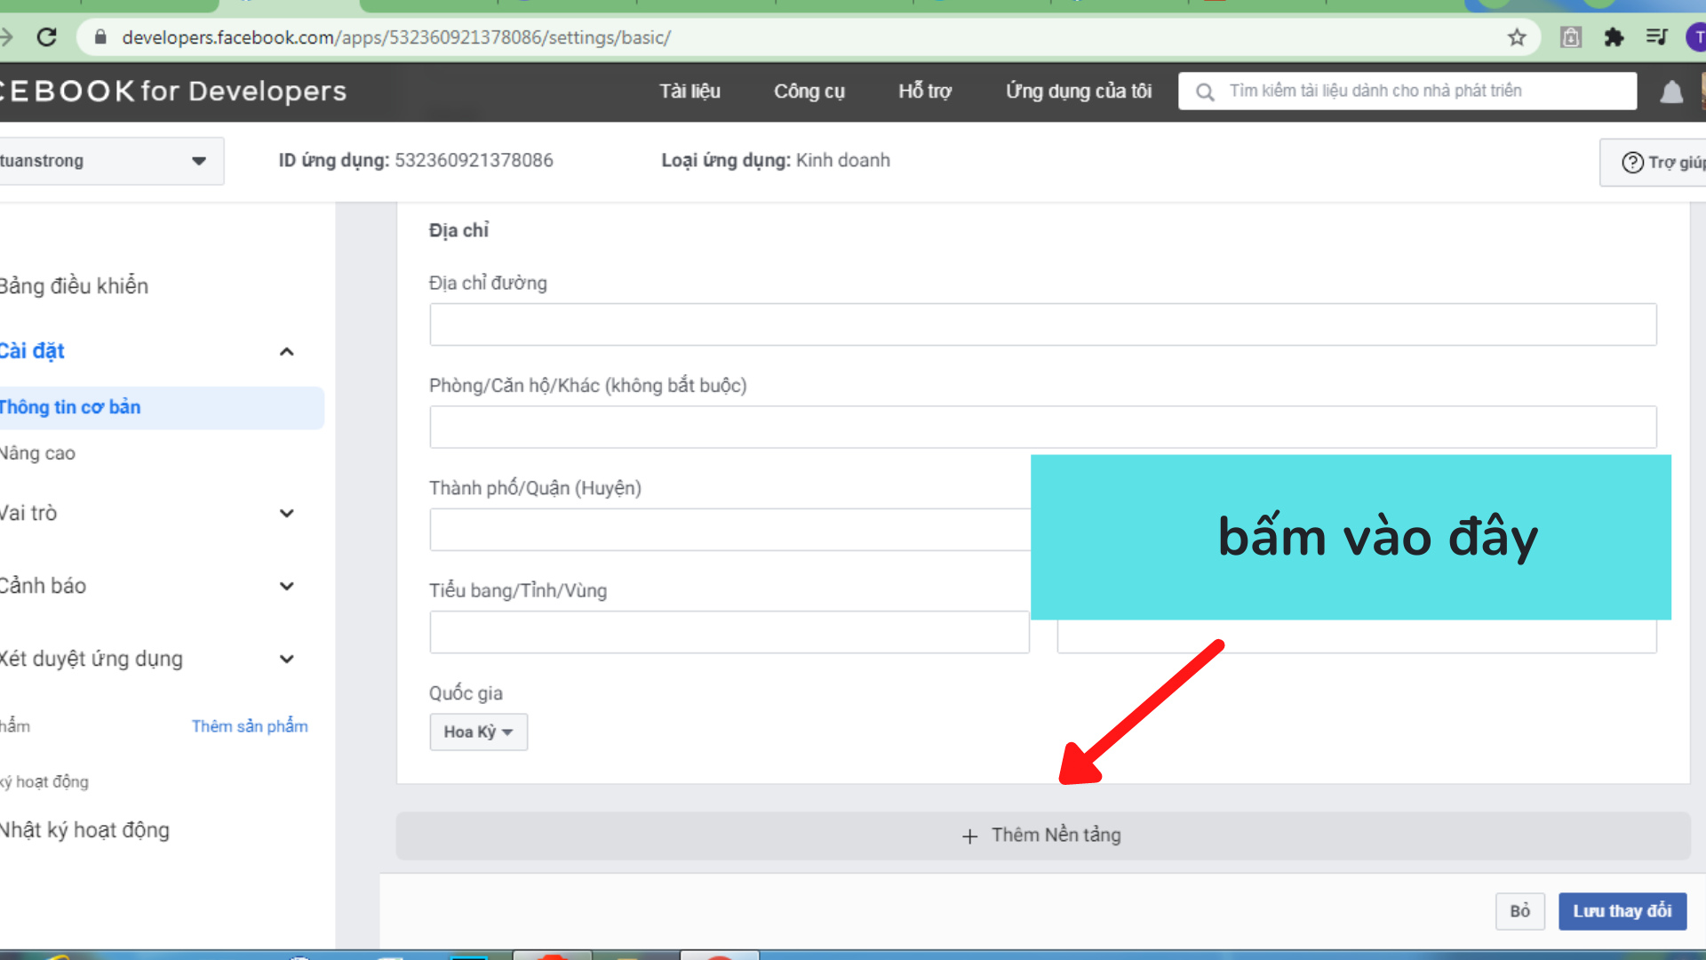
Task: Save with Lưu thay đổi button
Action: pyautogui.click(x=1622, y=911)
